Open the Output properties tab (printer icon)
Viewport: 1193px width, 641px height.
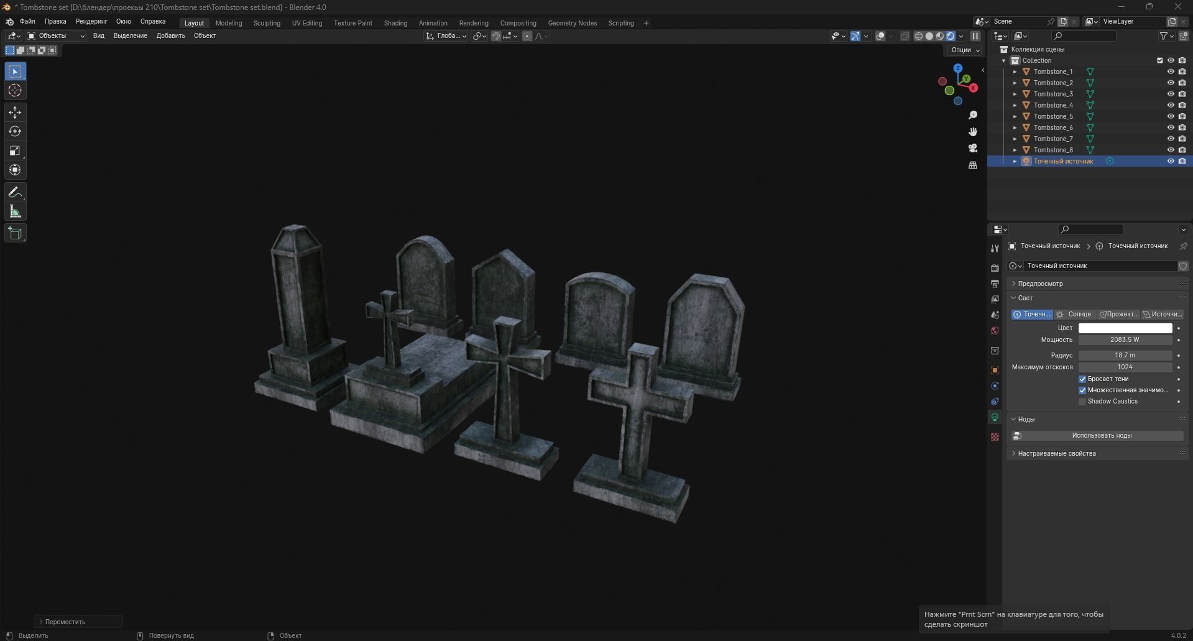point(995,284)
